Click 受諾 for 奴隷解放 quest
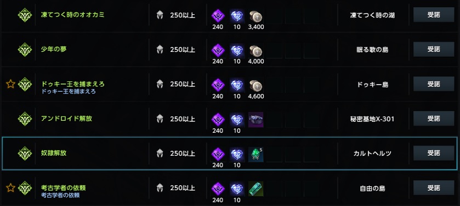 pyautogui.click(x=434, y=153)
